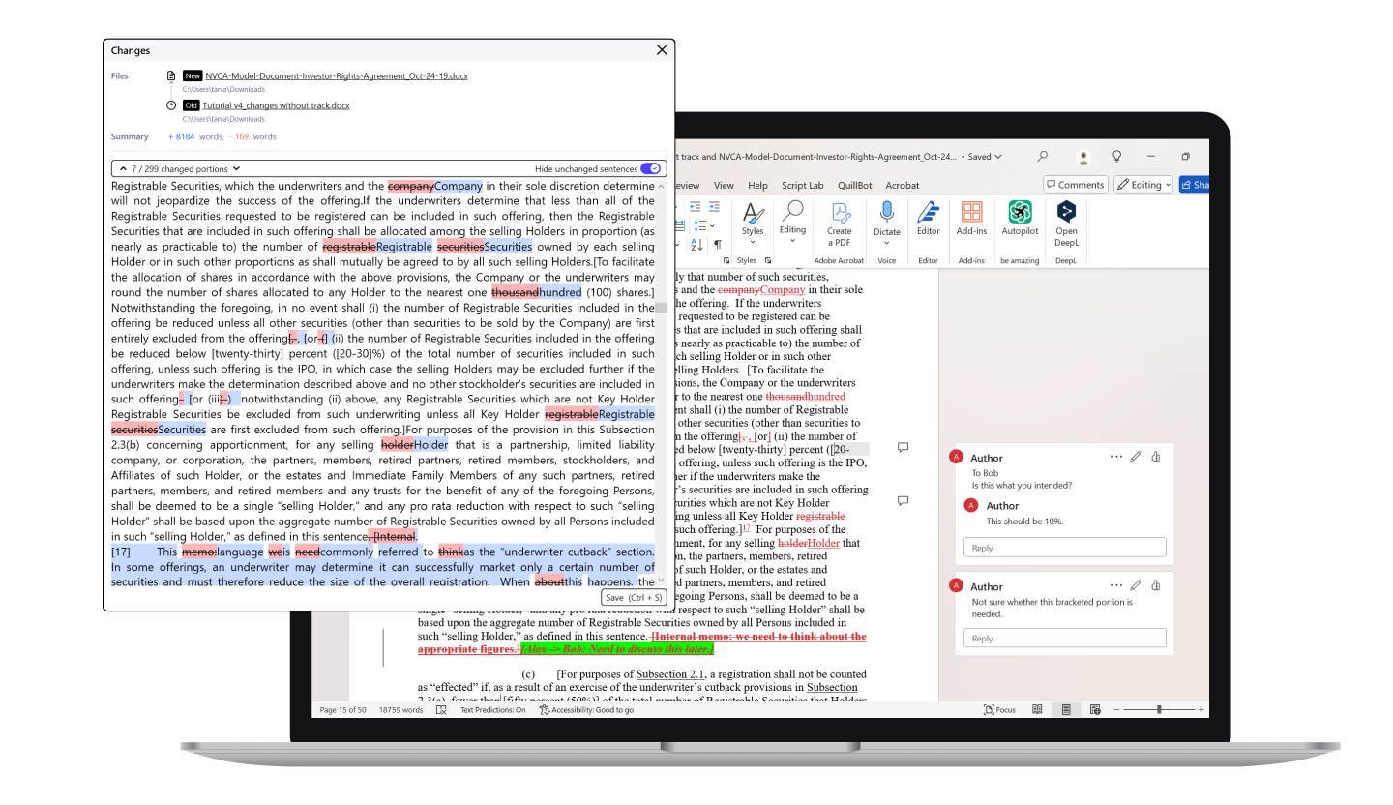Switch to the QuillBot tab
This screenshot has width=1393, height=805.
click(855, 186)
